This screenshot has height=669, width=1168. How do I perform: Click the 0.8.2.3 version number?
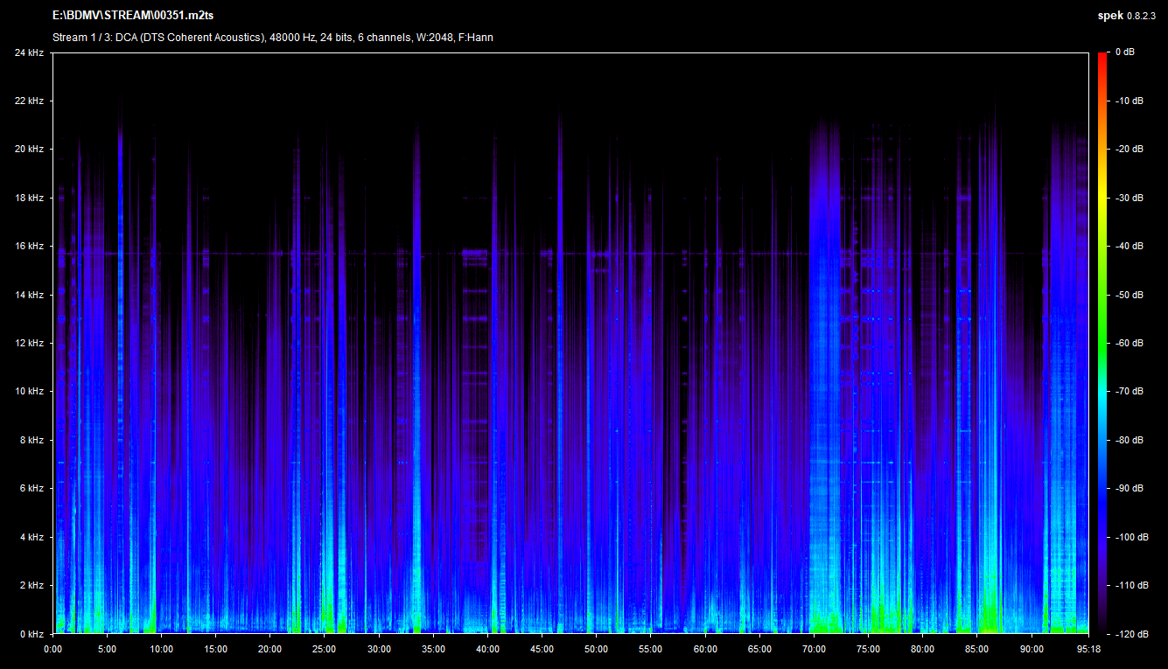1141,16
